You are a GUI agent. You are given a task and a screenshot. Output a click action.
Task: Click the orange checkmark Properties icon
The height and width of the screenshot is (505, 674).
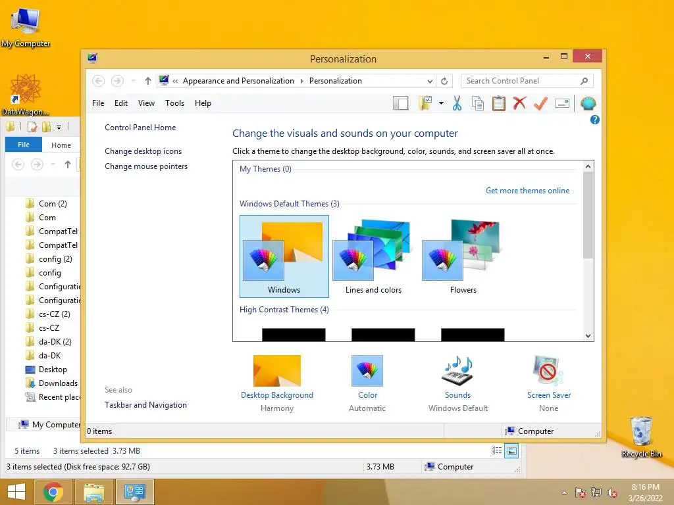(541, 103)
